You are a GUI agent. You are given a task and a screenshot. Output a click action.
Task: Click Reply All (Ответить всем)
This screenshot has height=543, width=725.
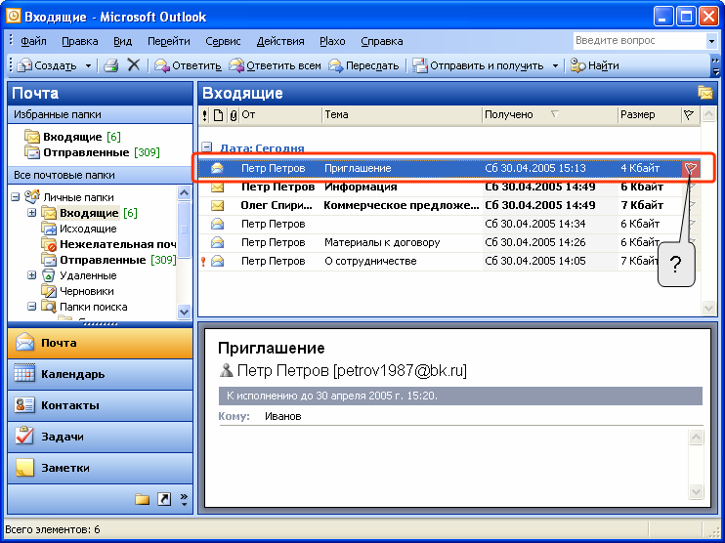(x=276, y=65)
